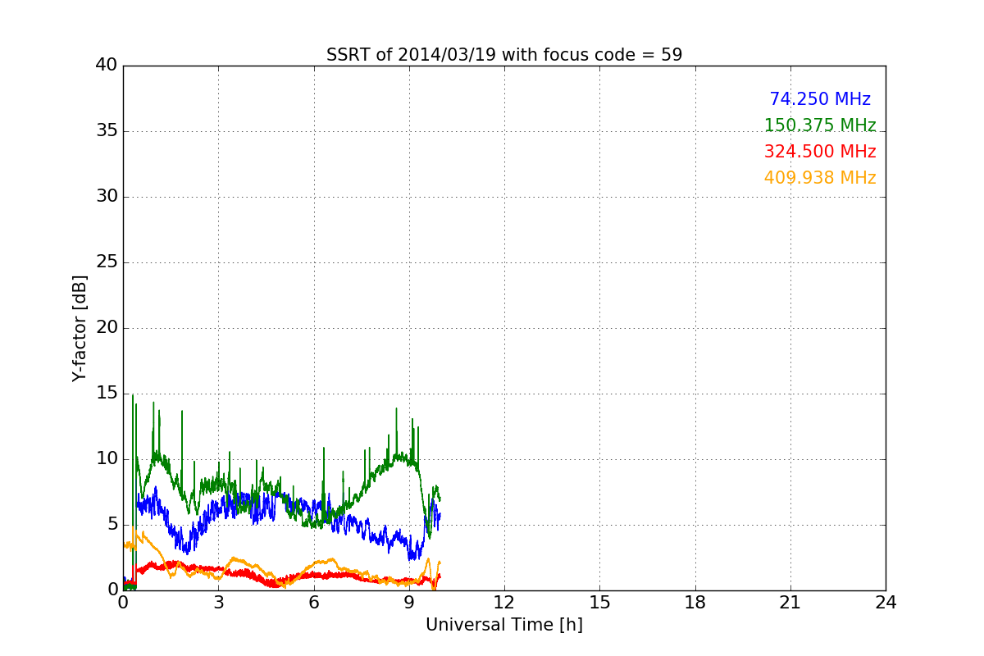Select the 74.250 MHz legend label

pos(820,99)
